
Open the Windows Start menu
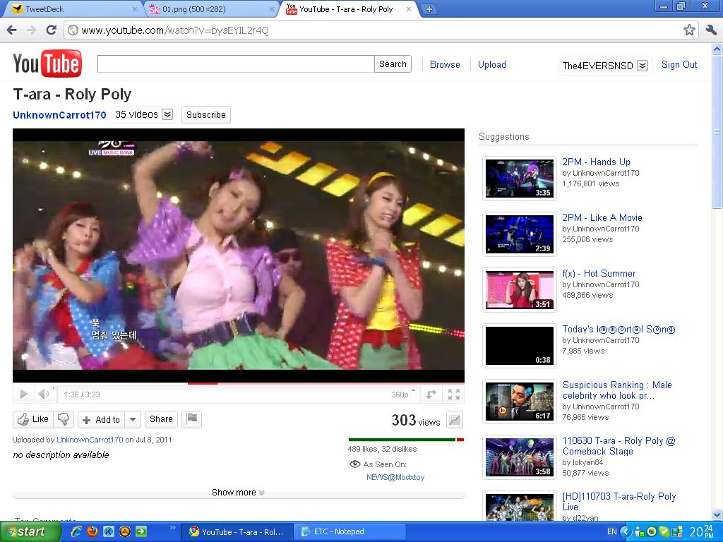click(30, 531)
